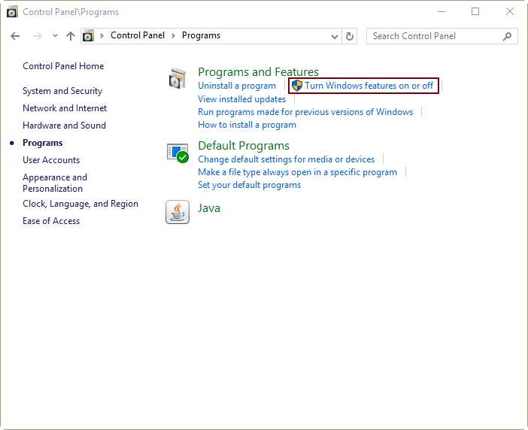Click the Forward navigation arrow
This screenshot has height=430, width=528.
click(x=37, y=36)
